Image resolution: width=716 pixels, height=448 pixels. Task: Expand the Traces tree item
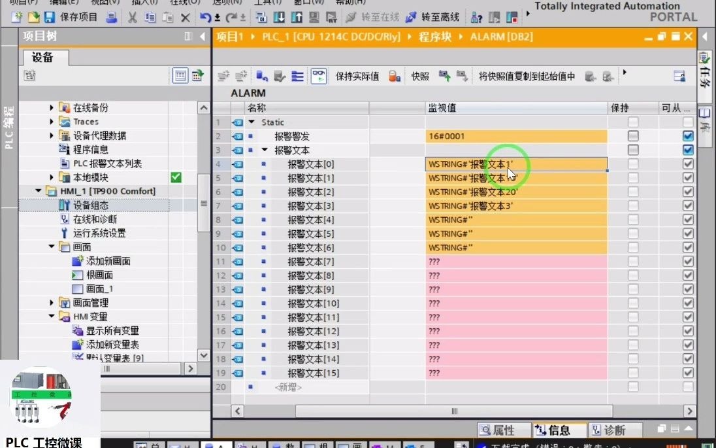point(53,121)
